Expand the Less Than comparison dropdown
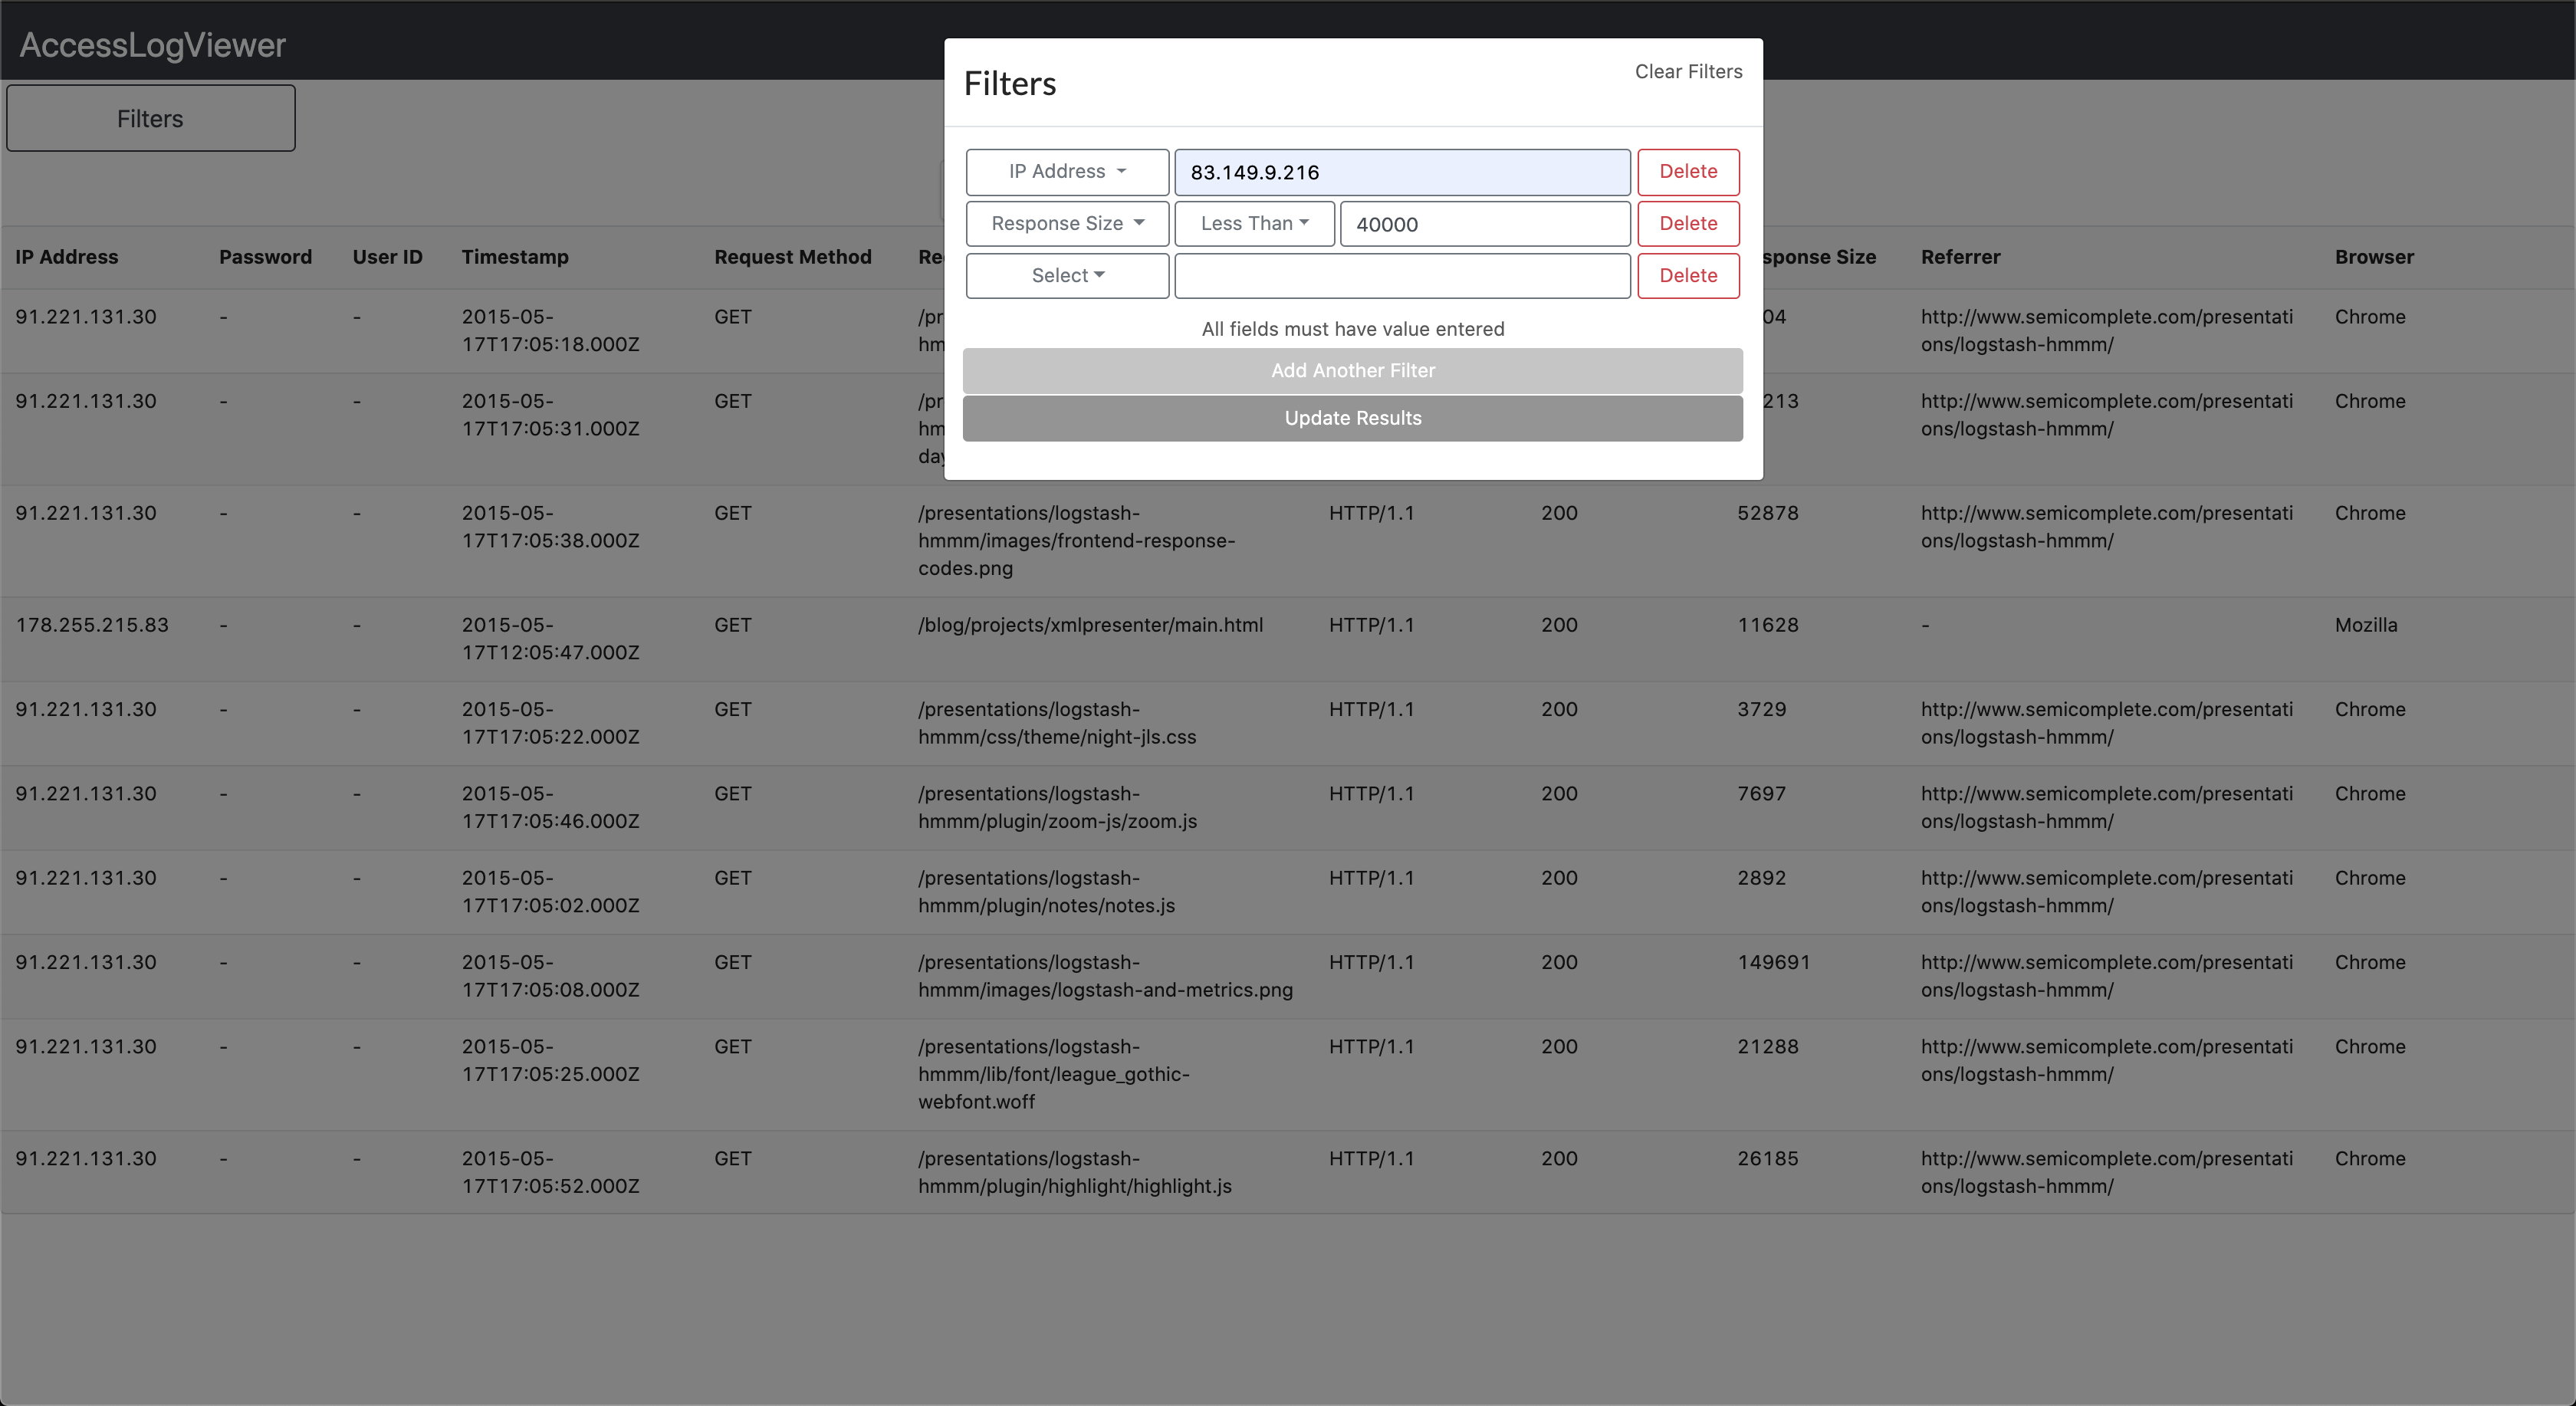Viewport: 2576px width, 1406px height. click(x=1254, y=223)
